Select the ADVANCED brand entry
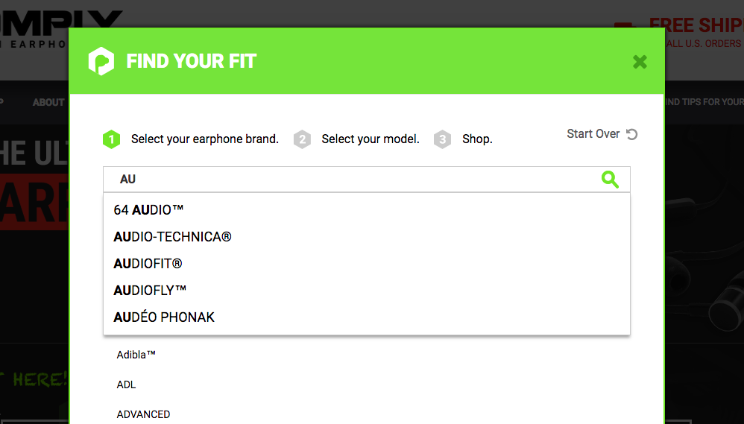This screenshot has height=424, width=744. [143, 414]
